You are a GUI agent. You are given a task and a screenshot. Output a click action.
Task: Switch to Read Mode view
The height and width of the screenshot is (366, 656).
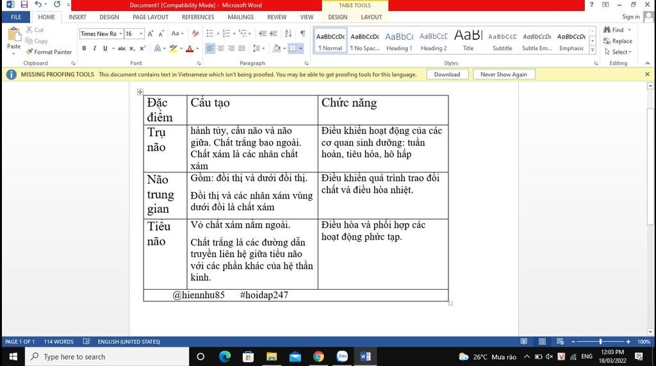(523, 341)
